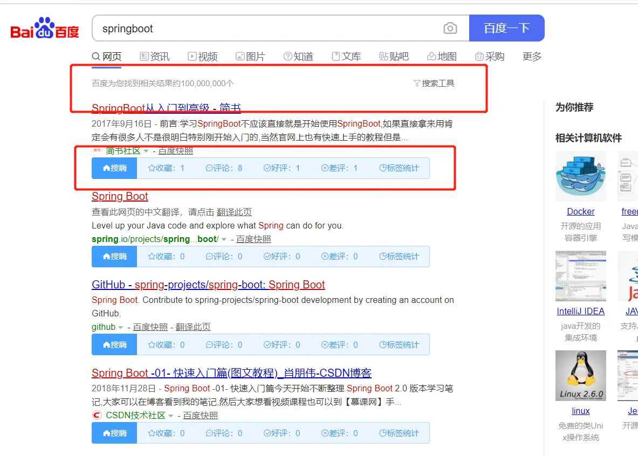The width and height of the screenshot is (638, 456).
Task: Focus the springboot search input field
Action: point(269,28)
